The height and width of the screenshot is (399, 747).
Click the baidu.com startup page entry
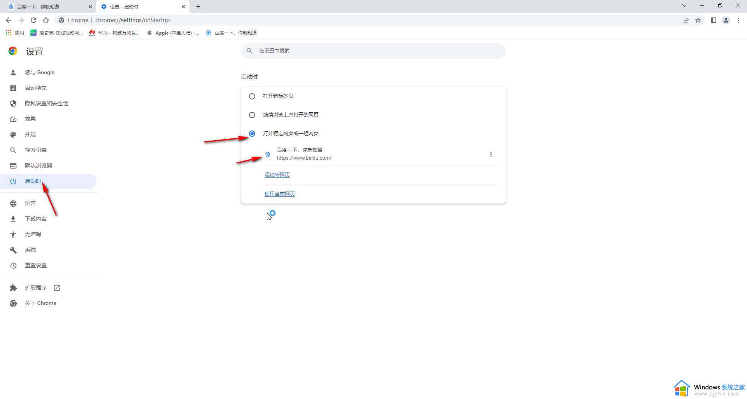(x=381, y=154)
